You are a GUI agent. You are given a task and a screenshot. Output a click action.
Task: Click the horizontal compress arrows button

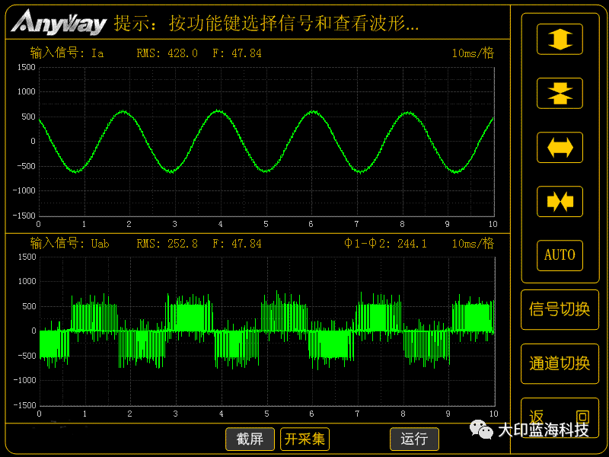560,201
